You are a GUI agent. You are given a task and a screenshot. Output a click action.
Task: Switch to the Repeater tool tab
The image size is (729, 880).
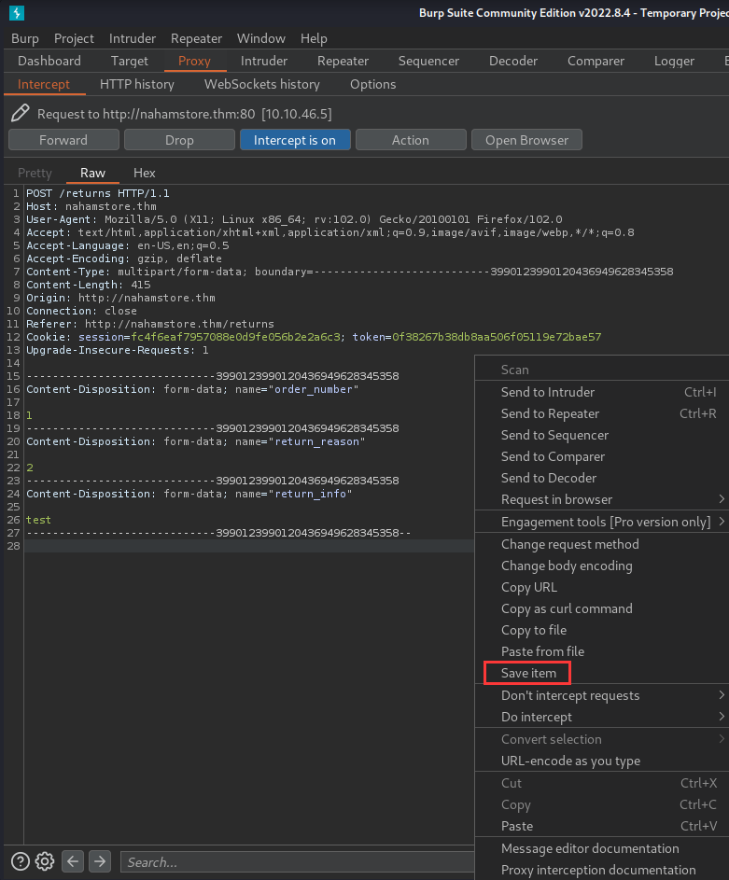343,61
